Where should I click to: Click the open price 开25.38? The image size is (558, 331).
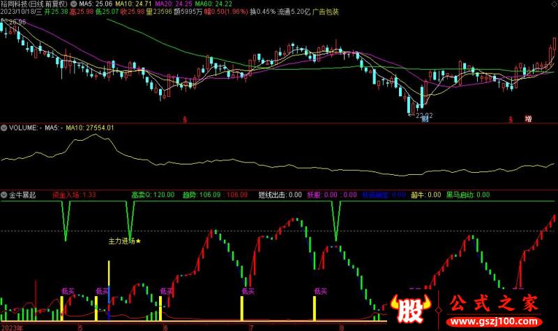click(x=56, y=12)
